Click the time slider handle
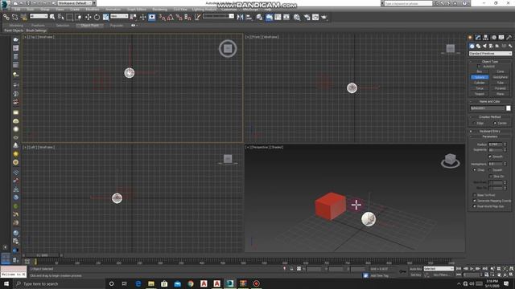Image resolution: width=515 pixels, height=289 pixels. tap(42, 255)
